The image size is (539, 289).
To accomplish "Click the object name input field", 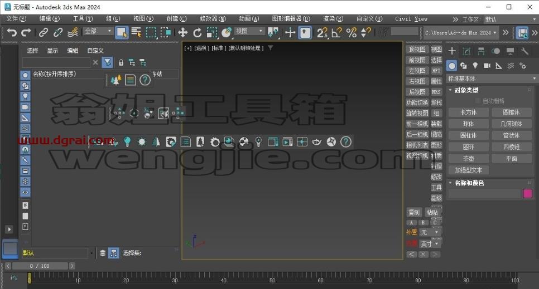I will coord(484,194).
